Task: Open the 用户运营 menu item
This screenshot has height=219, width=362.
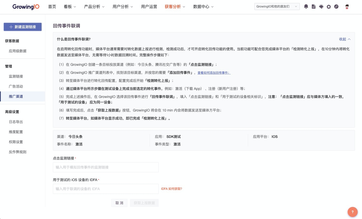Action: (x=149, y=7)
